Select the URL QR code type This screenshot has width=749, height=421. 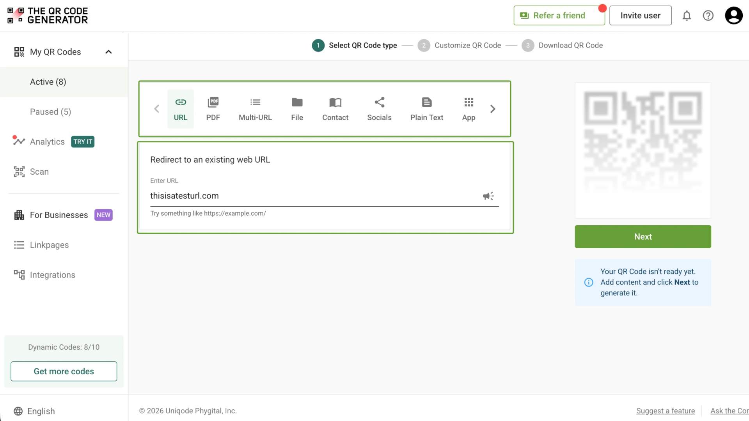click(x=181, y=109)
